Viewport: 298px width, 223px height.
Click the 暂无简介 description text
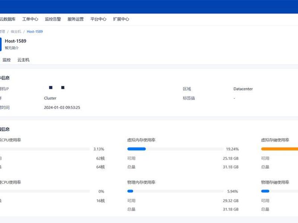[12, 48]
